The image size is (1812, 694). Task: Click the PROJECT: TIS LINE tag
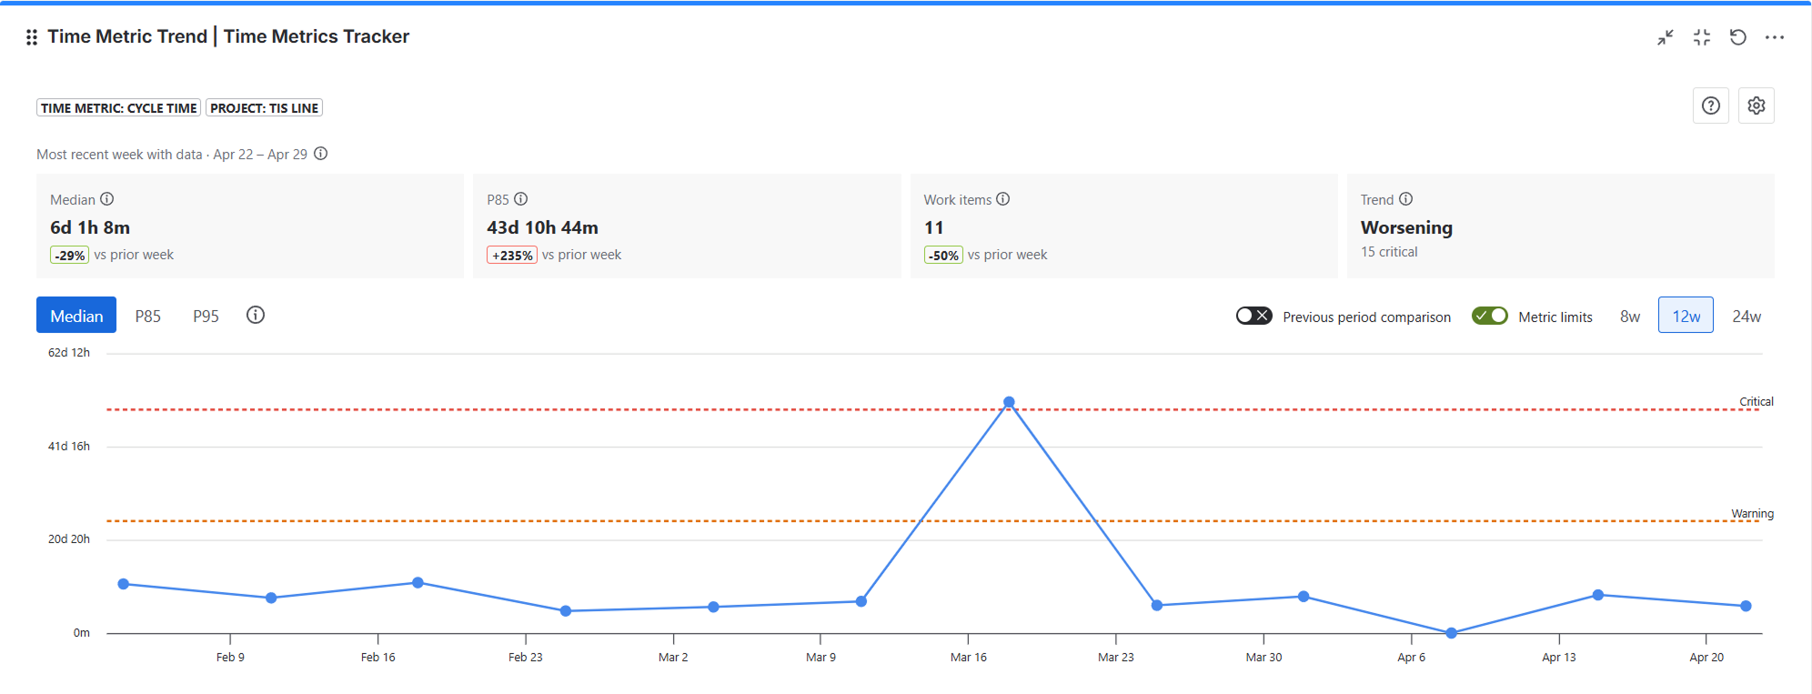point(265,107)
